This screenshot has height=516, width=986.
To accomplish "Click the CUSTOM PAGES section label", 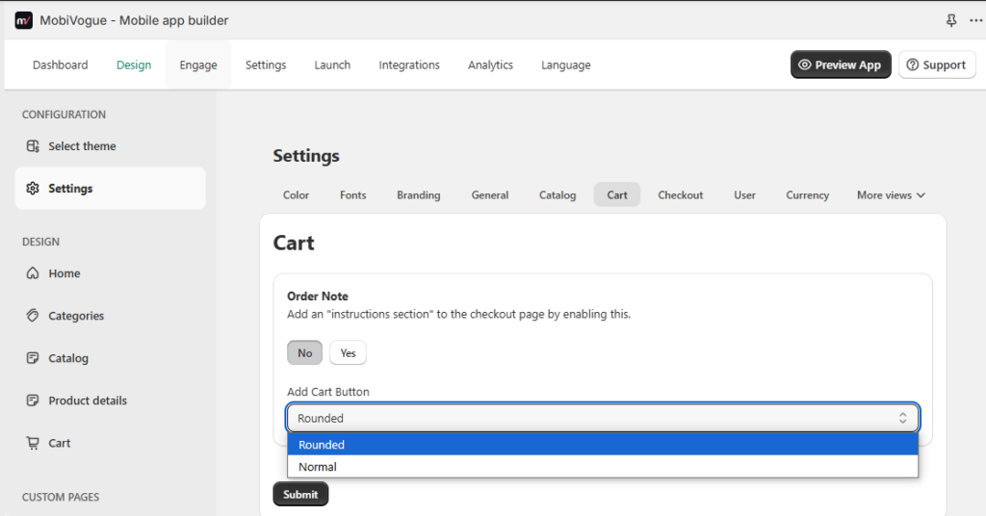I will (x=61, y=497).
